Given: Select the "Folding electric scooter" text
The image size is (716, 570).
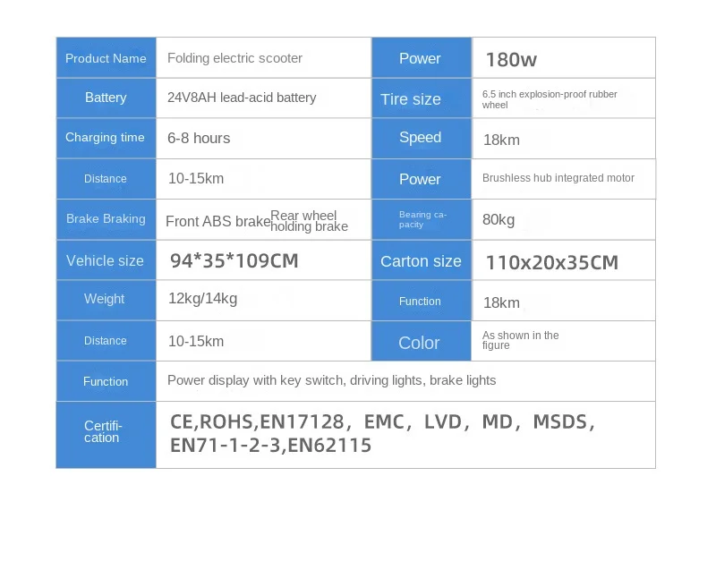Looking at the screenshot, I should coord(234,58).
